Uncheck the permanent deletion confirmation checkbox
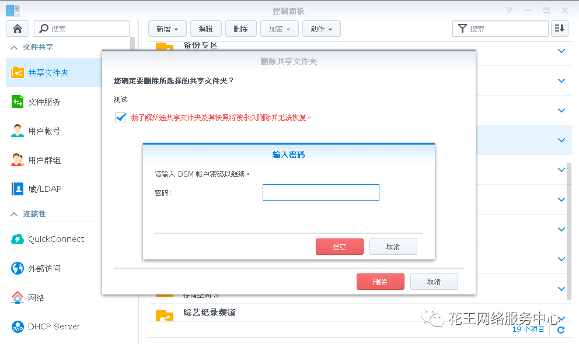 pos(120,117)
